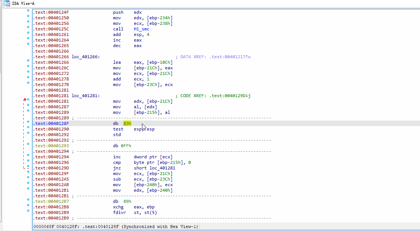Select address .text:004012AB

click(51, 185)
